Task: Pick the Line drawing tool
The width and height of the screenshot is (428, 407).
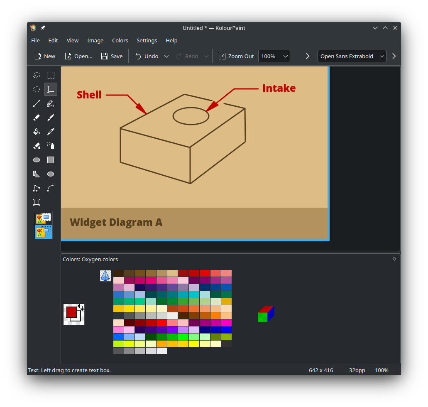Action: click(37, 103)
